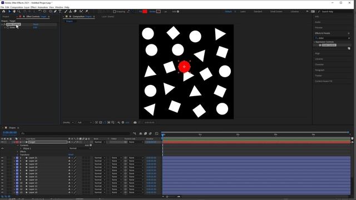Expand the Transform group
Image resolution: width=356 pixels, height=200 pixels.
coord(17,154)
